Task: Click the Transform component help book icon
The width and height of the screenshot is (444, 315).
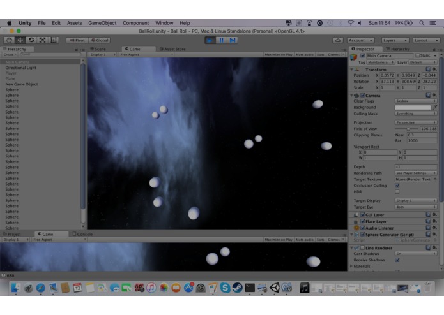Action: [428, 70]
